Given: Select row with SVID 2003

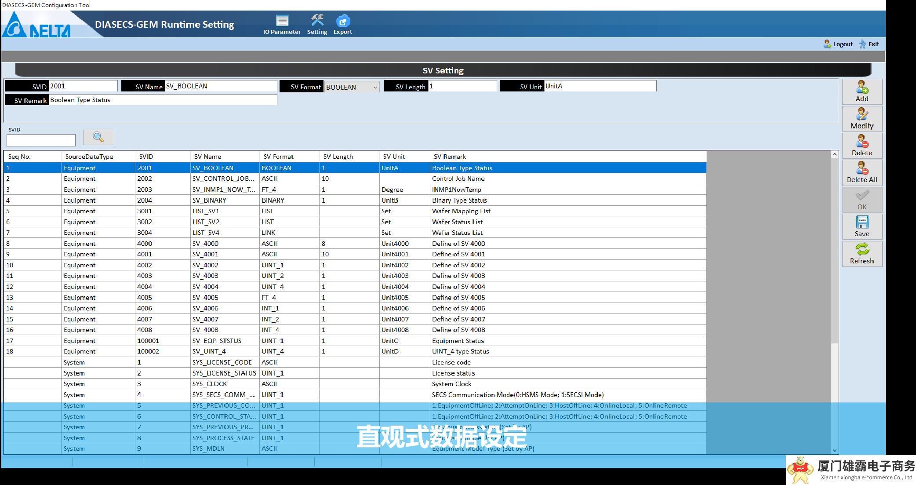Looking at the screenshot, I should point(145,190).
